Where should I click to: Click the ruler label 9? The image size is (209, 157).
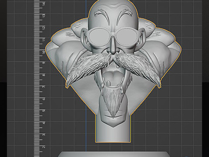pos(44,63)
